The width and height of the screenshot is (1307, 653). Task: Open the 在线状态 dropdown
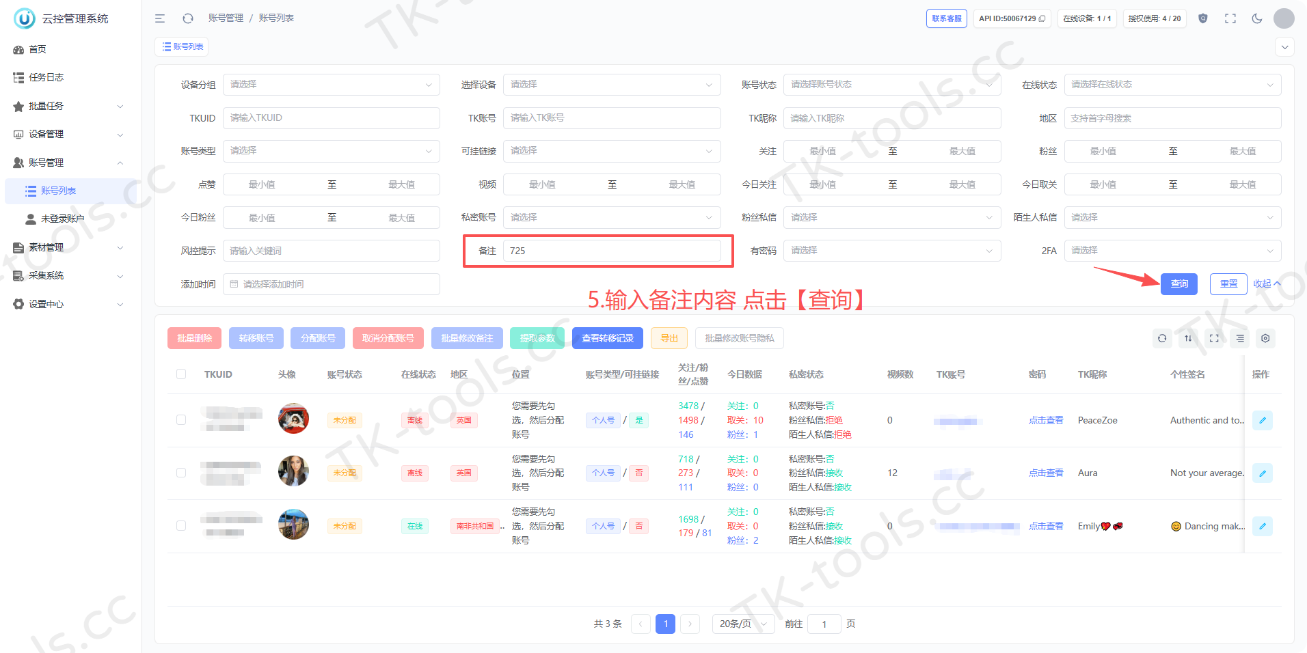tap(1172, 85)
